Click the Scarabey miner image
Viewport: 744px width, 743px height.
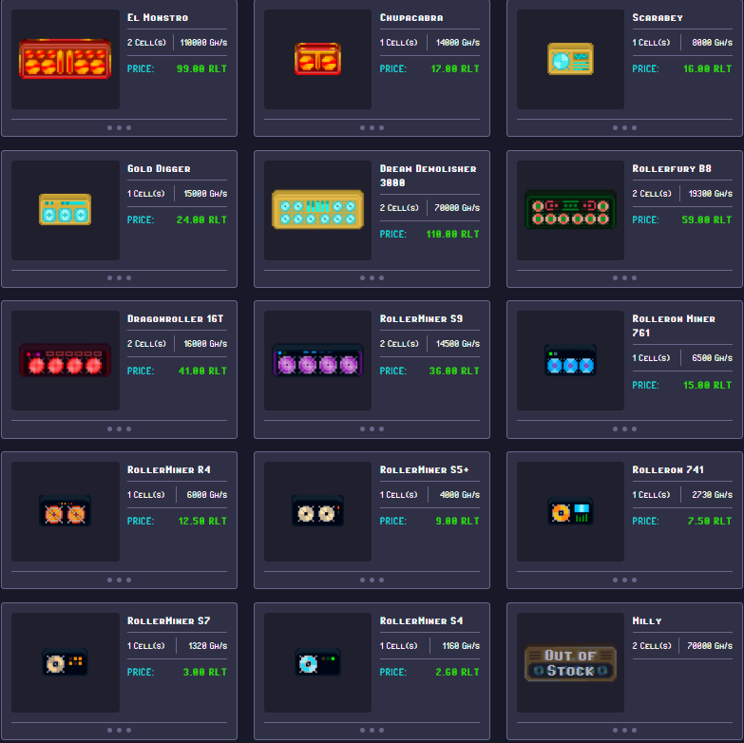(x=570, y=59)
